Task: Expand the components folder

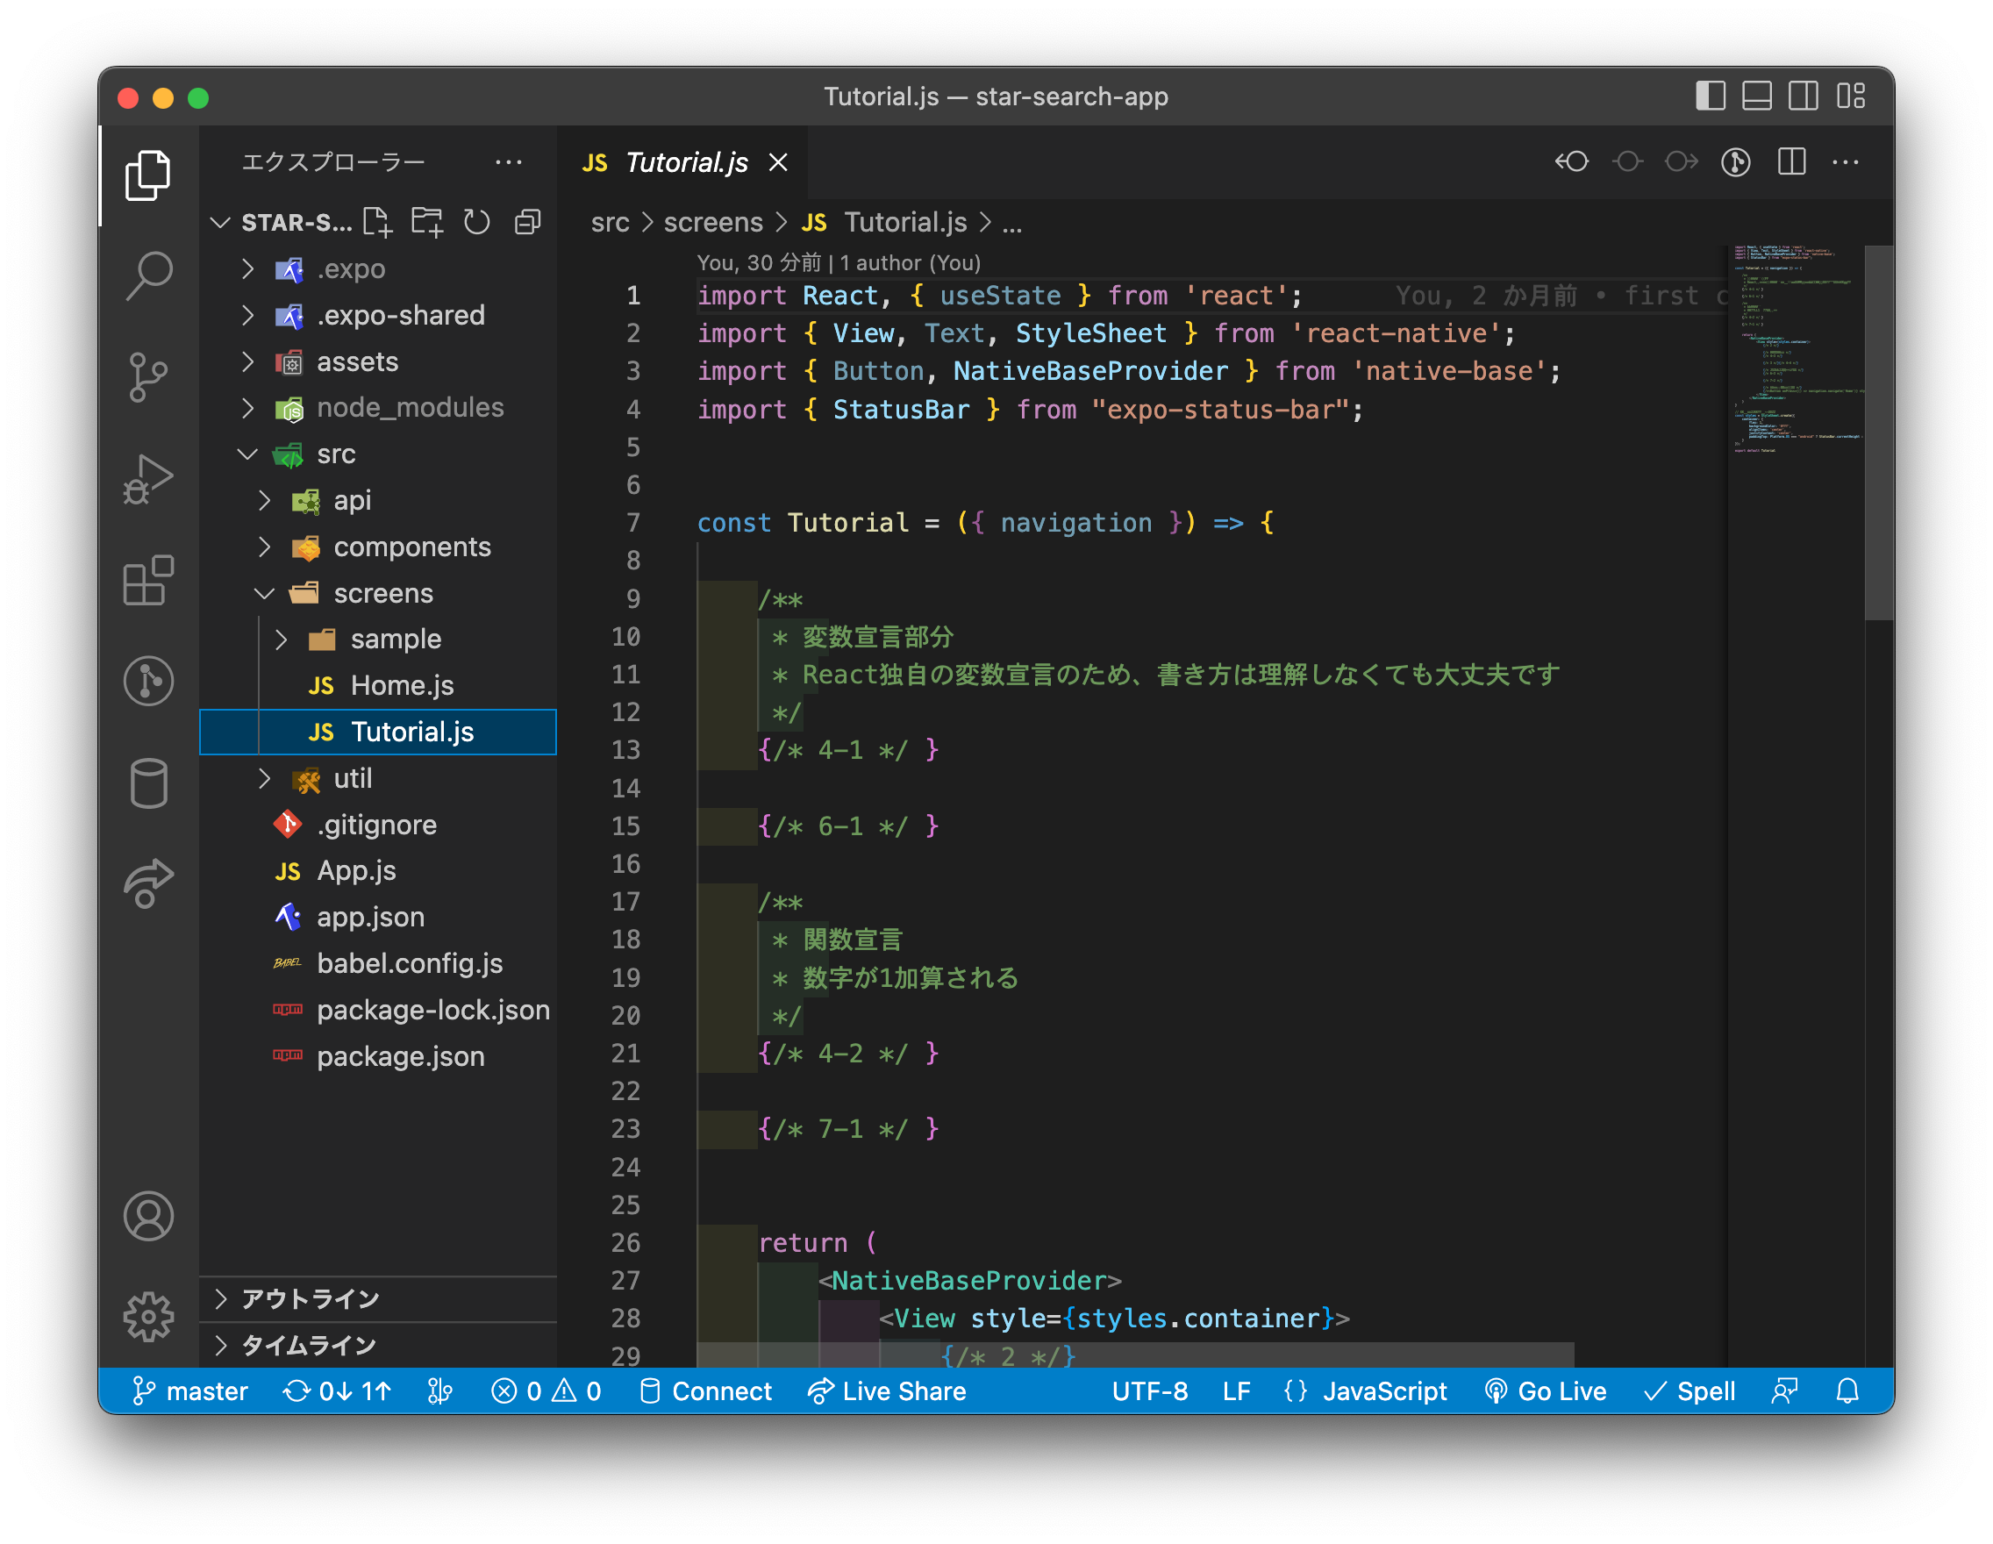Action: 378,547
